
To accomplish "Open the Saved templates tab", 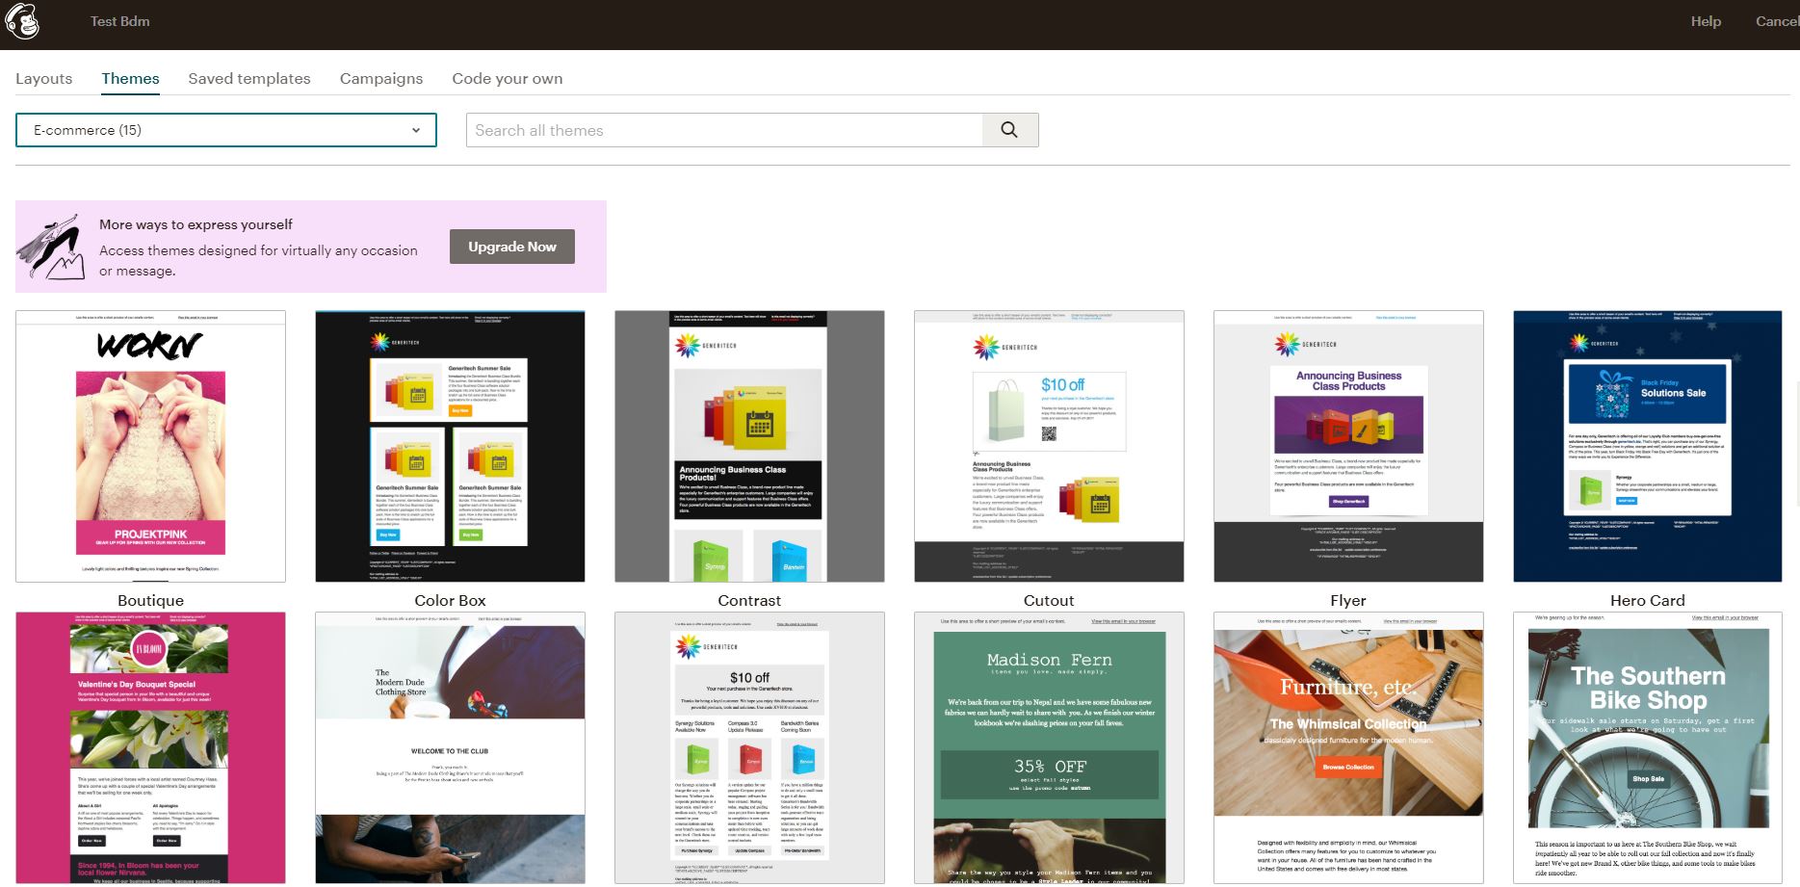I will tap(249, 79).
